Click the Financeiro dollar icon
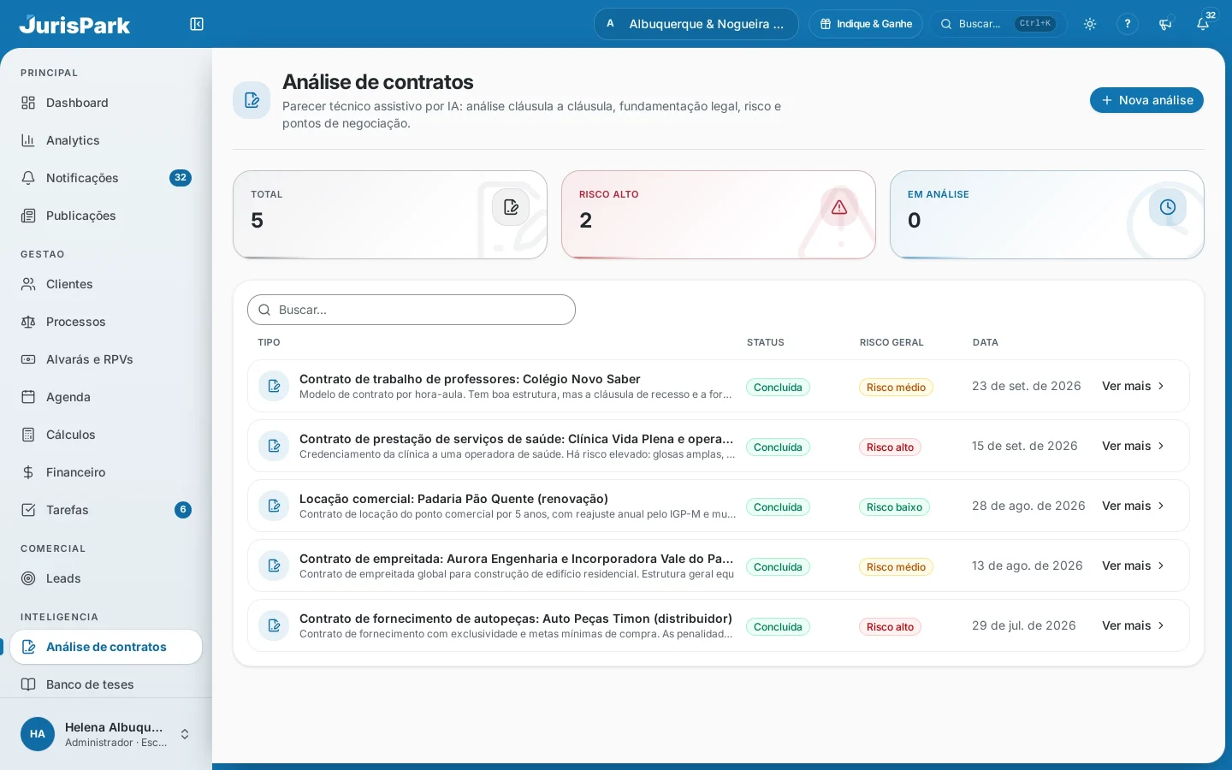Screen dimensions: 1232x770 click(x=28, y=472)
